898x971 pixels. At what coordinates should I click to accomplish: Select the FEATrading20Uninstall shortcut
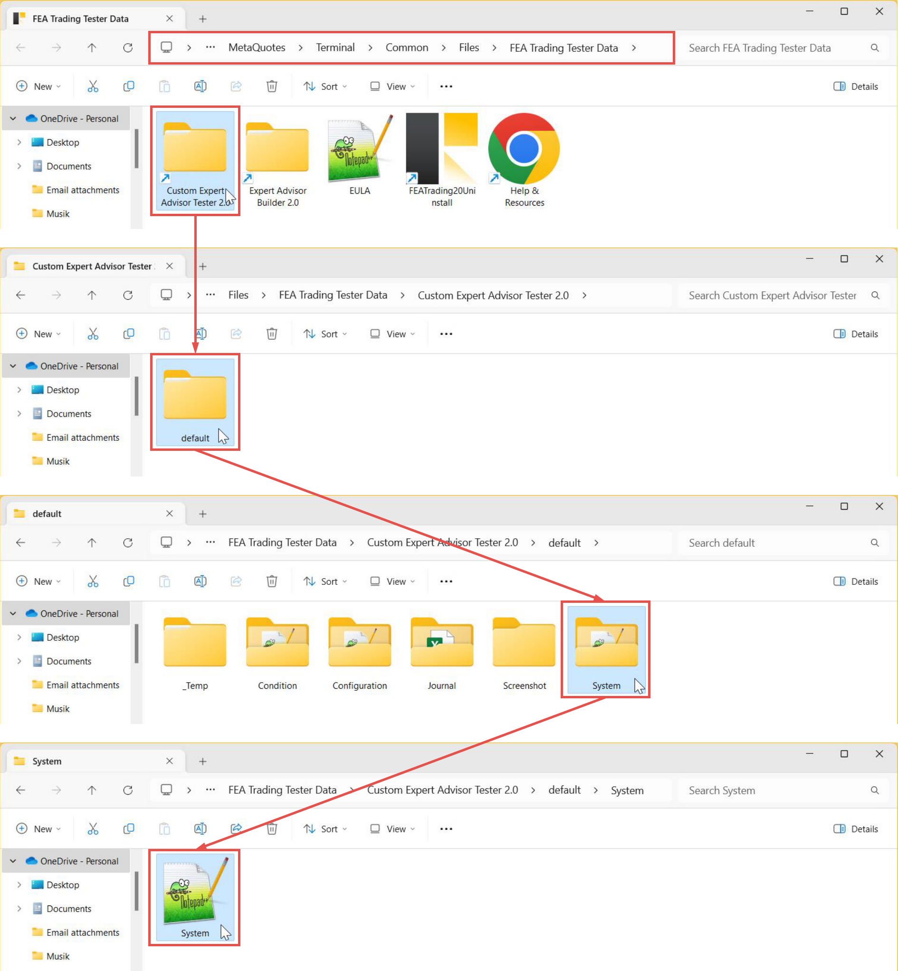pos(442,161)
